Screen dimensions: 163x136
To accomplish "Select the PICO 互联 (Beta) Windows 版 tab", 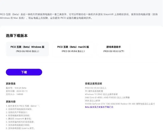I will 28,49.
